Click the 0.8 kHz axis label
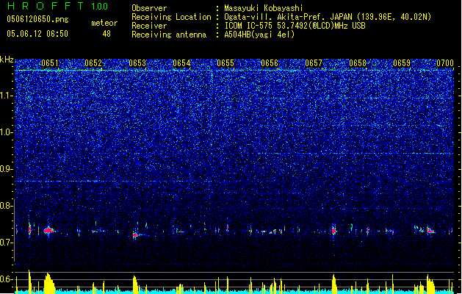Screen dimensions: 462x294 tap(7, 206)
